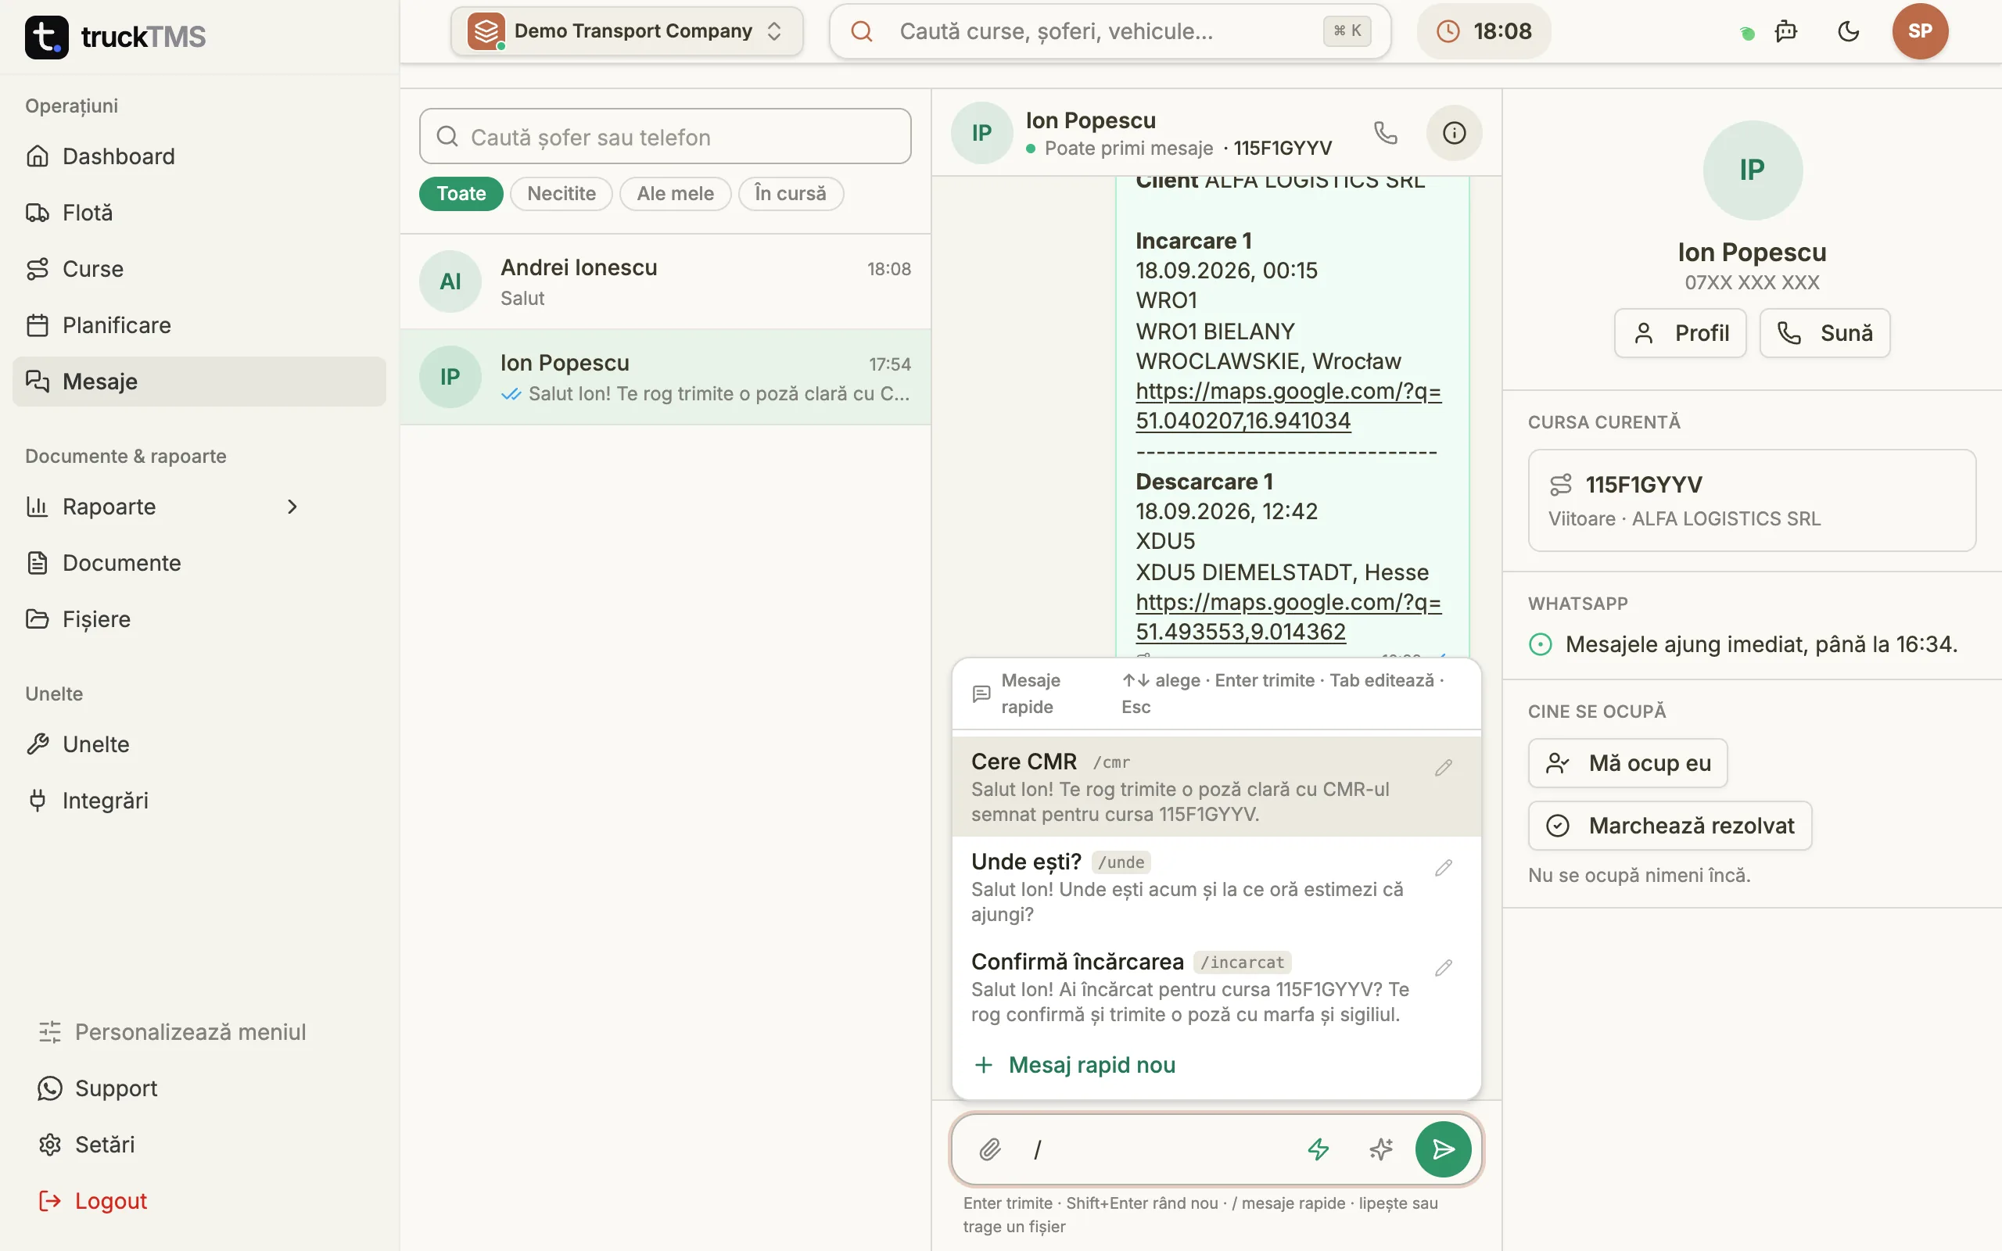Select the Ale mele filter chip

[x=675, y=194]
